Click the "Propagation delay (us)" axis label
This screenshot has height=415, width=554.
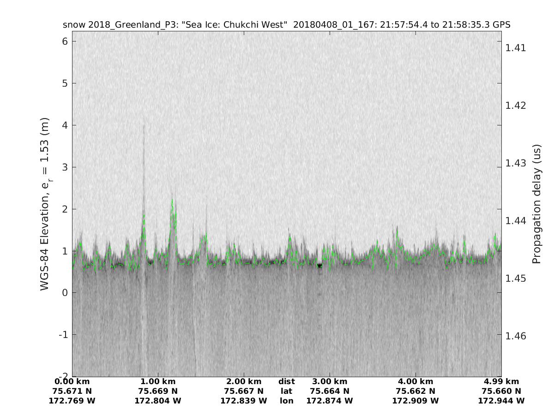click(536, 204)
